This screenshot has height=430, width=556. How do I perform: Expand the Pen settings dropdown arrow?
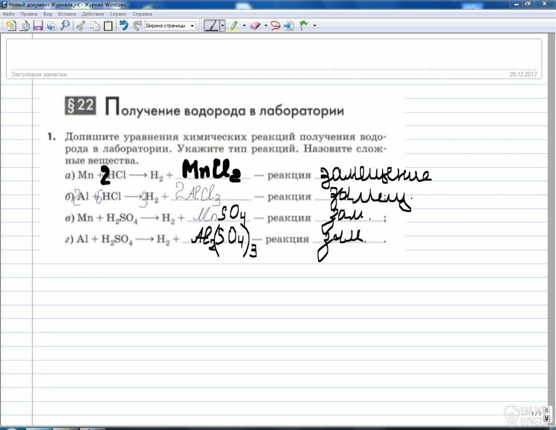[x=222, y=25]
